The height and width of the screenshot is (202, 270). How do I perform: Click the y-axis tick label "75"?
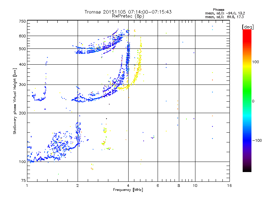(24, 180)
